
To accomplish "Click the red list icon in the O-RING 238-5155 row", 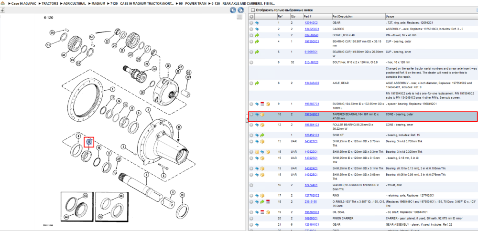I will click(x=268, y=202).
